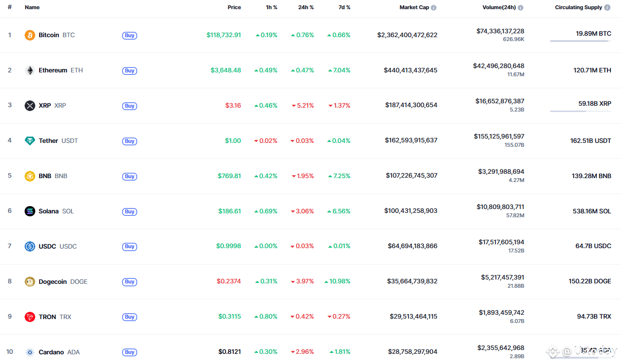The image size is (621, 364).
Task: Click the BNB coin logo
Action: pyautogui.click(x=29, y=176)
